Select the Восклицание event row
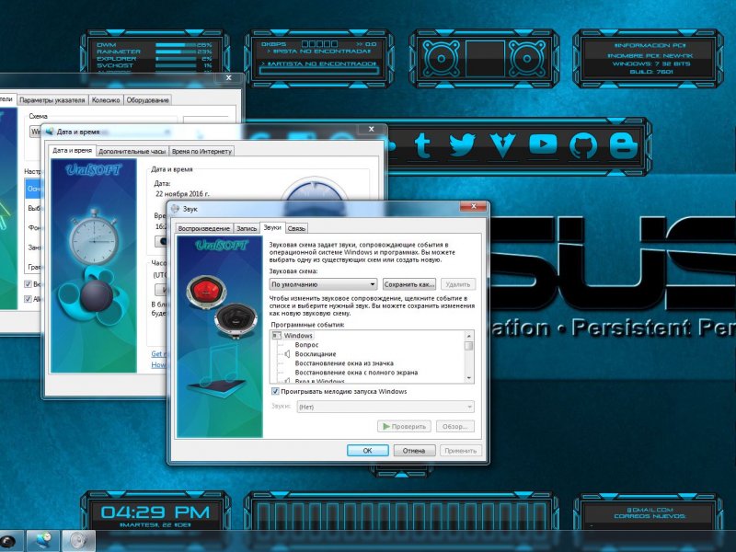This screenshot has width=736, height=552. [316, 354]
